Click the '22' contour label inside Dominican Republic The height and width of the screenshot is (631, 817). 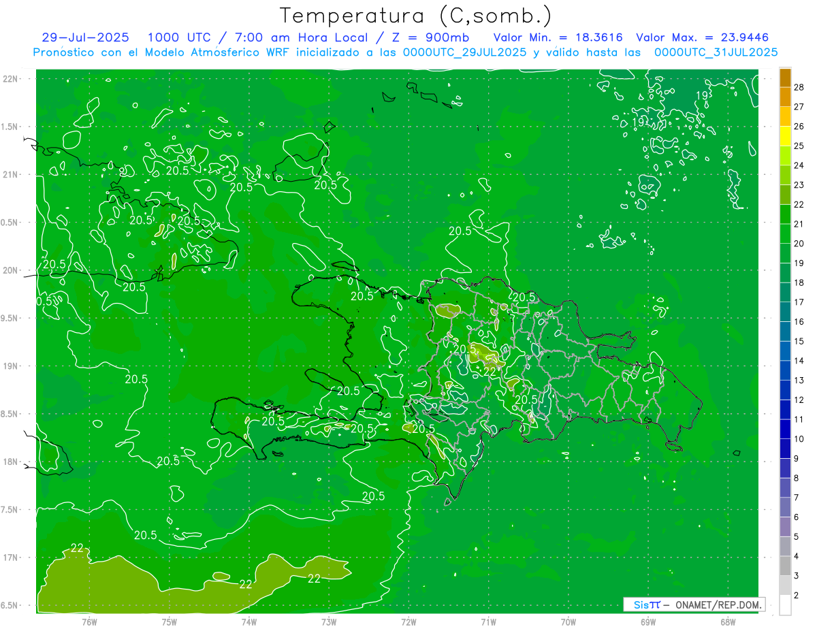pyautogui.click(x=490, y=371)
